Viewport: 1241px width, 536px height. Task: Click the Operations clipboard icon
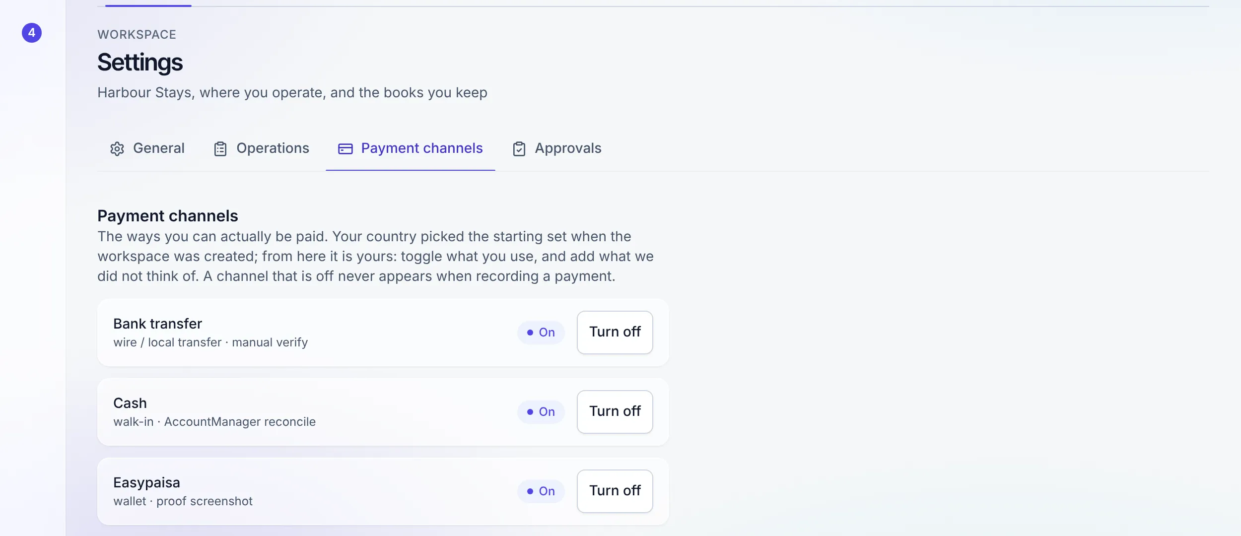(x=220, y=149)
